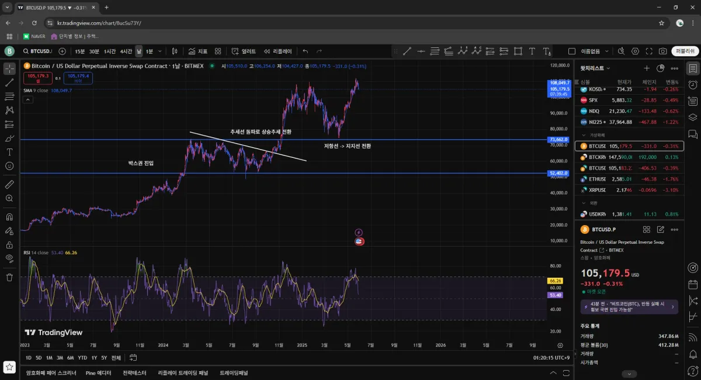This screenshot has height=380, width=701.
Task: Start bar replay with 리플레이 button
Action: [x=277, y=51]
